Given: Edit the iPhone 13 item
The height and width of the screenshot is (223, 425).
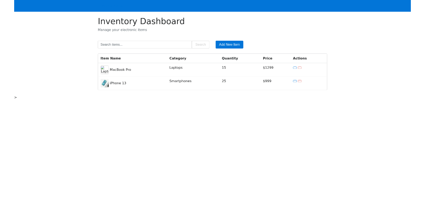Looking at the screenshot, I should click(295, 81).
